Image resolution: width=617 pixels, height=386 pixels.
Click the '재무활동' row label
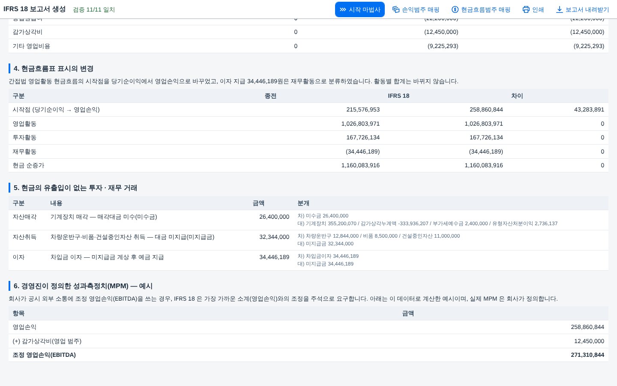24,152
